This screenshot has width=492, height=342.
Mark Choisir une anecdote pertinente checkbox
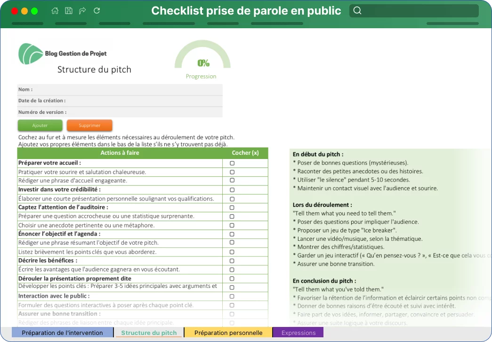click(232, 225)
